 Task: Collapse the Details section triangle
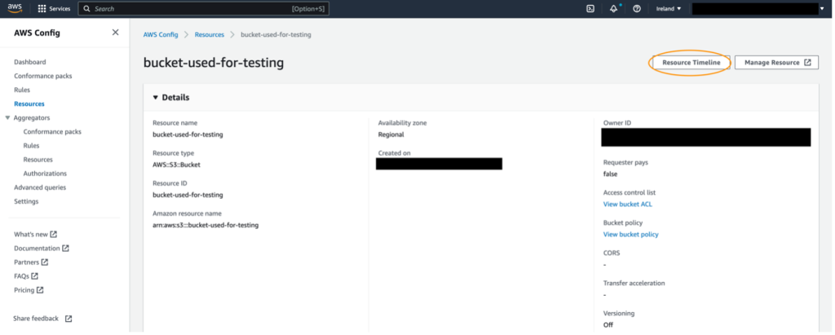click(156, 98)
